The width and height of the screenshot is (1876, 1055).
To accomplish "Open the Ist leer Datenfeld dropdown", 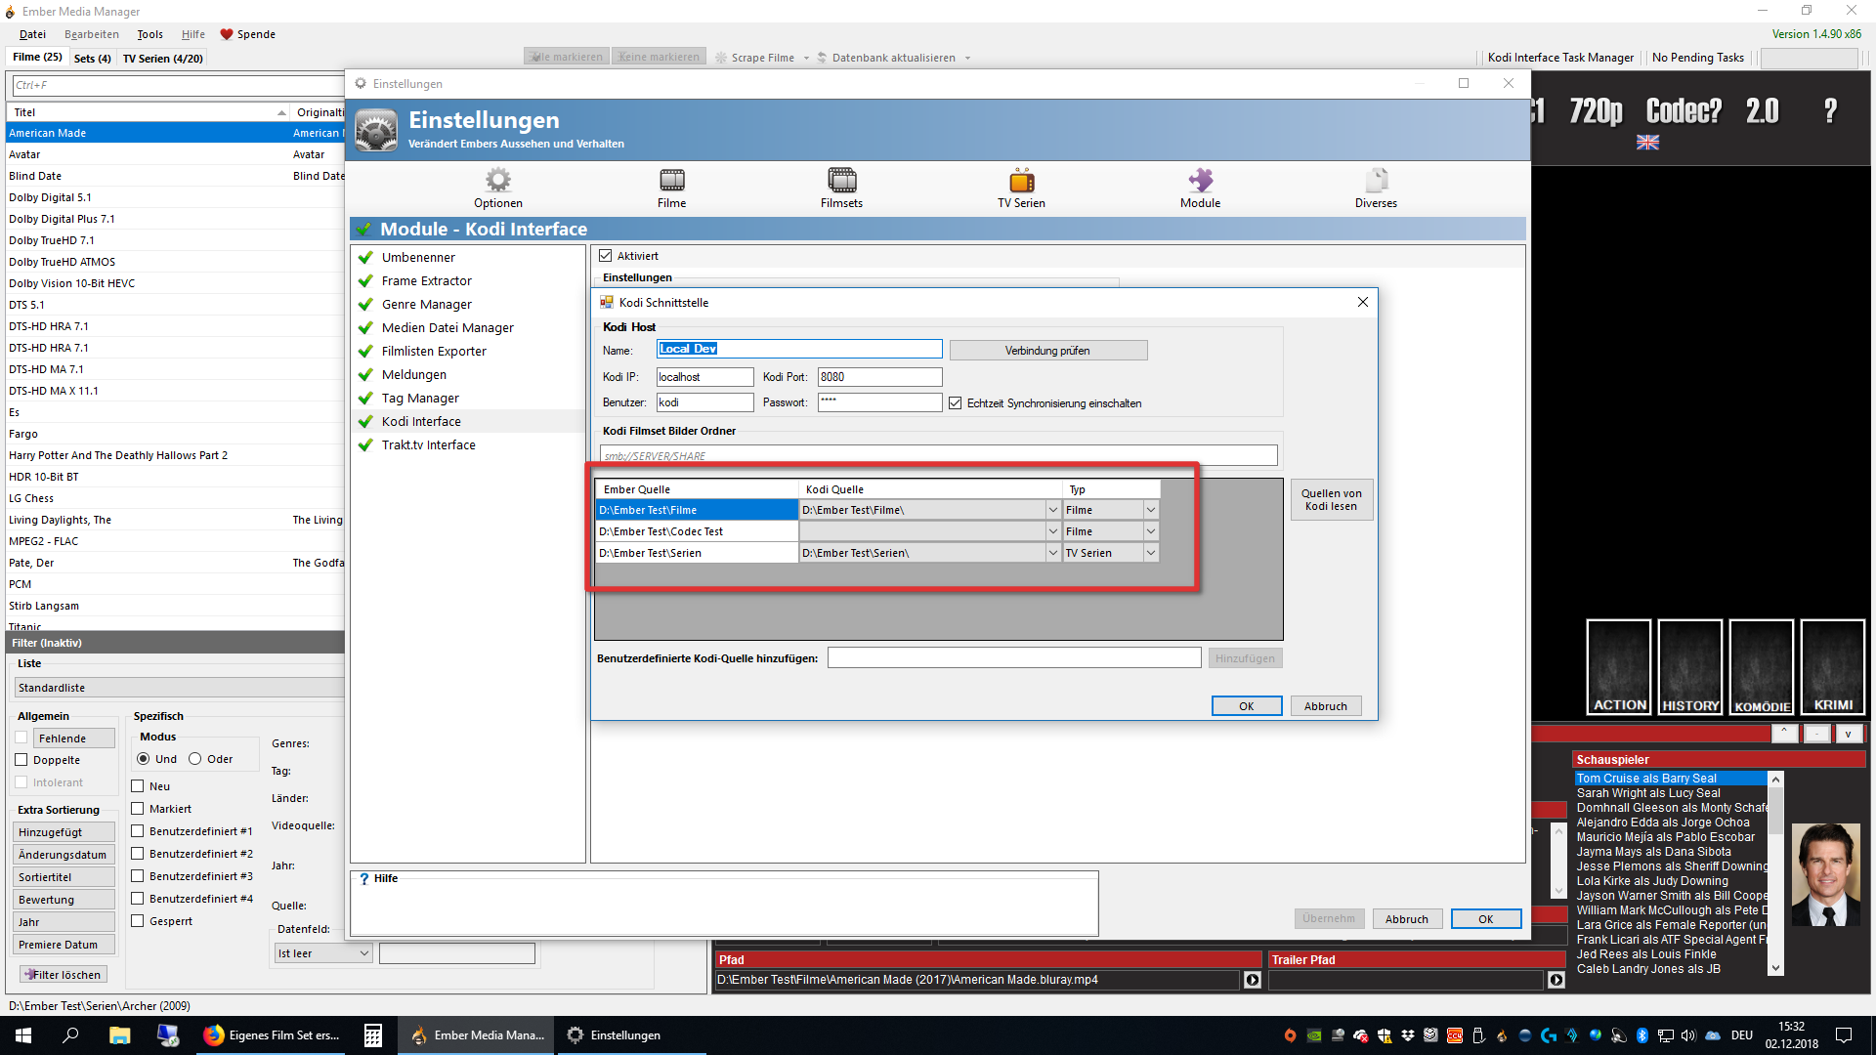I will pyautogui.click(x=323, y=953).
